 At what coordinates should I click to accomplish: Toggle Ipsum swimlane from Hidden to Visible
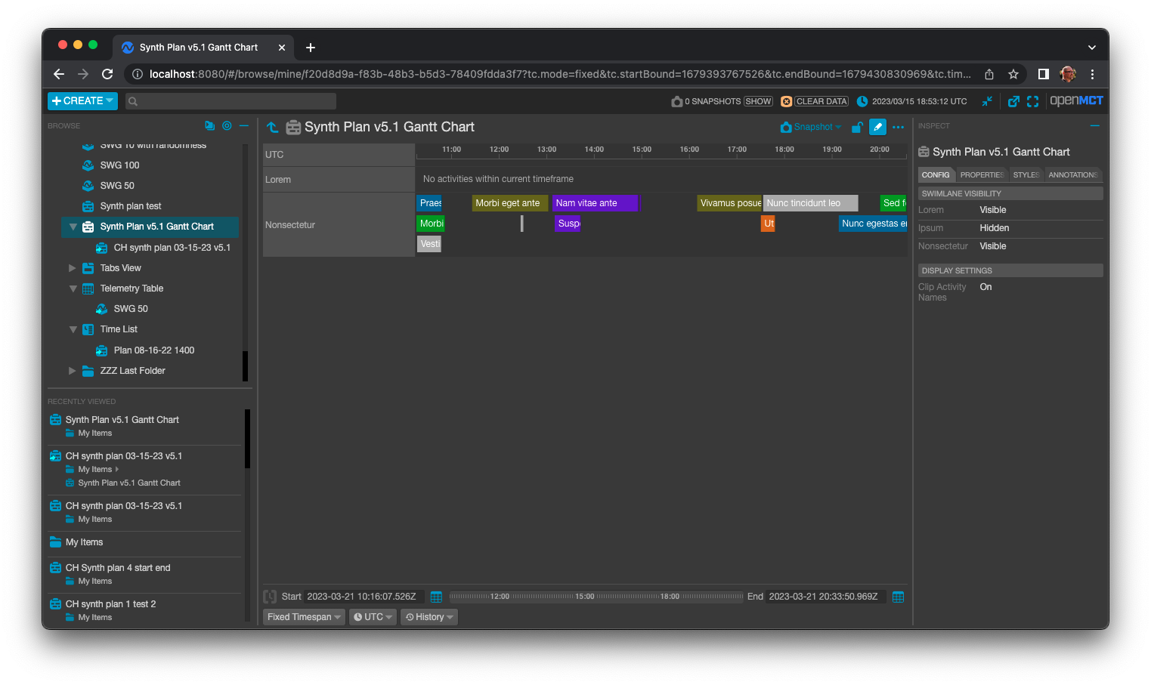[x=994, y=227]
